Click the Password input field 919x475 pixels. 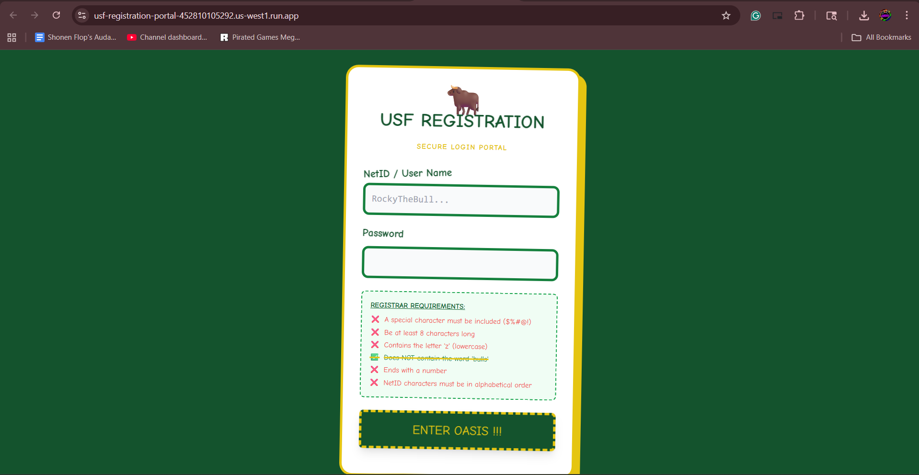pos(460,263)
